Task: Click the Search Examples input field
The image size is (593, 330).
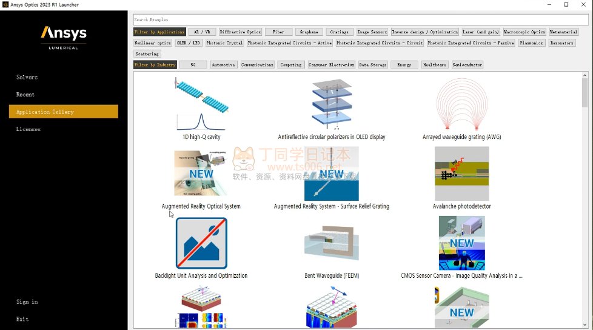Action: coord(360,19)
